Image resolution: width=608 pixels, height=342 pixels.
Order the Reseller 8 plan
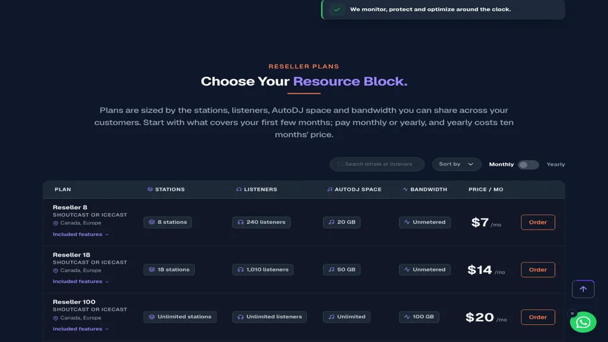pyautogui.click(x=537, y=222)
